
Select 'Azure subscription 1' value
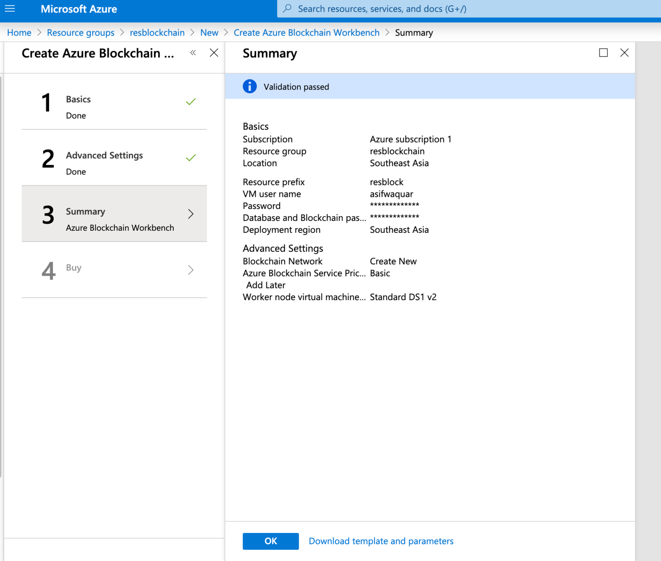411,140
